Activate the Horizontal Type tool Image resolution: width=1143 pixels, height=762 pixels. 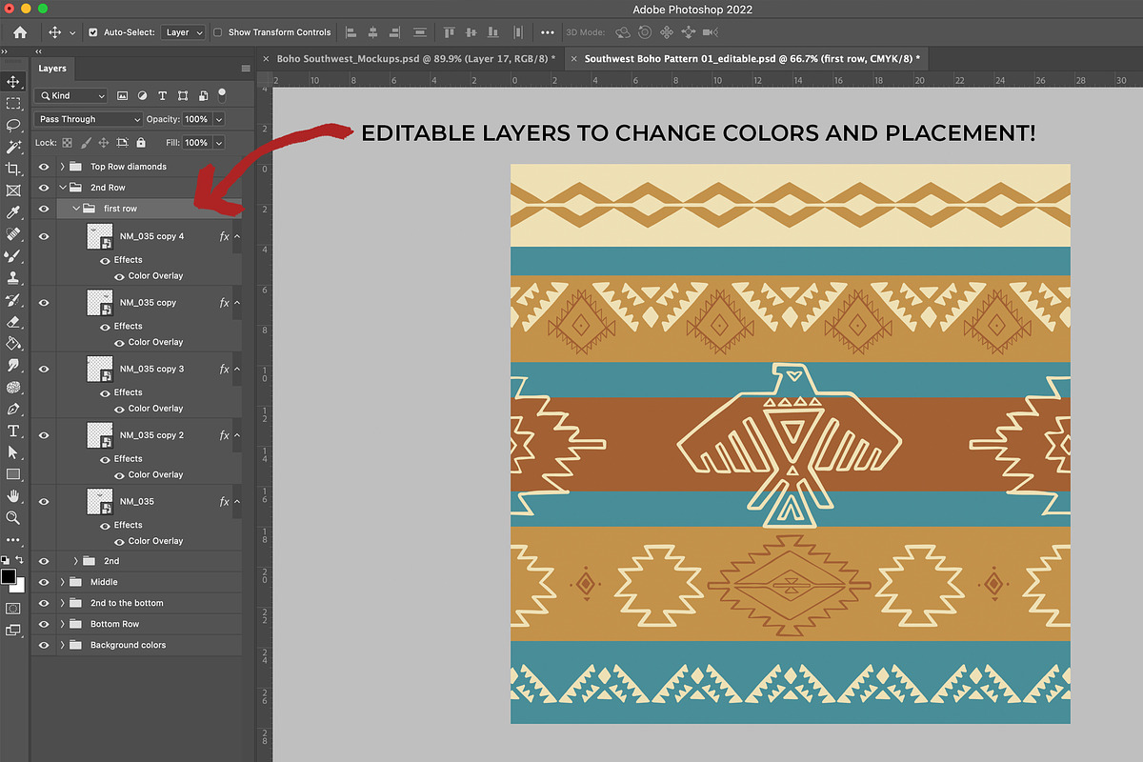point(13,431)
